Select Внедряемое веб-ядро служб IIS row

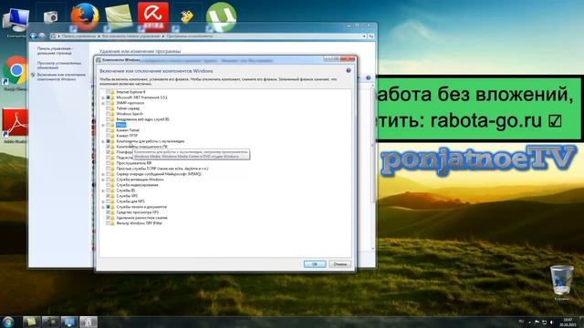(x=142, y=119)
